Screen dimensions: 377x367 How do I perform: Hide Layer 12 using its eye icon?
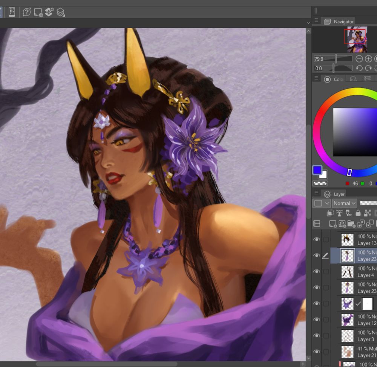click(x=317, y=320)
